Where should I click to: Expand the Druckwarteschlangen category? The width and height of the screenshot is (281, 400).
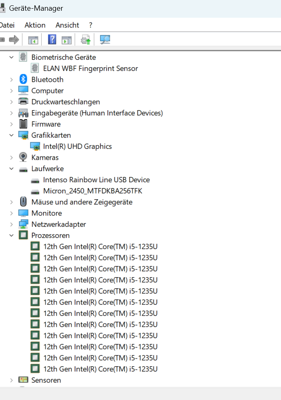click(12, 102)
